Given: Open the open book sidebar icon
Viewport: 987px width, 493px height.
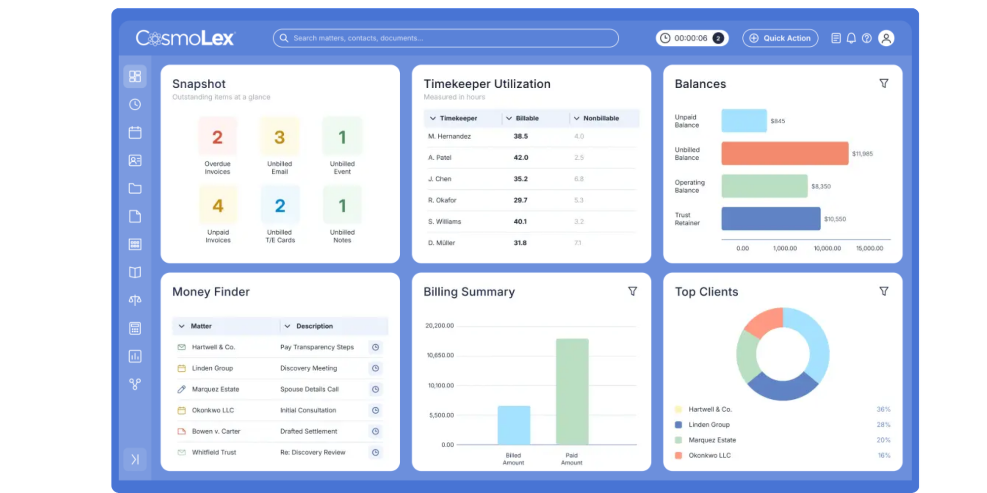Looking at the screenshot, I should tap(135, 272).
